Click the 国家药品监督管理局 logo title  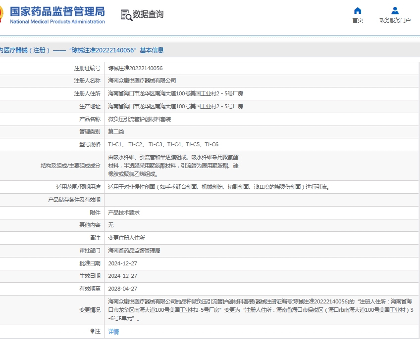pyautogui.click(x=57, y=12)
